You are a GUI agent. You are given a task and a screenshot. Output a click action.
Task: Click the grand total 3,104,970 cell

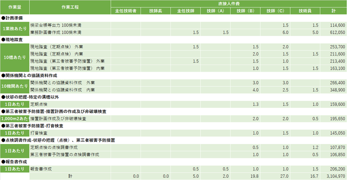333,176
